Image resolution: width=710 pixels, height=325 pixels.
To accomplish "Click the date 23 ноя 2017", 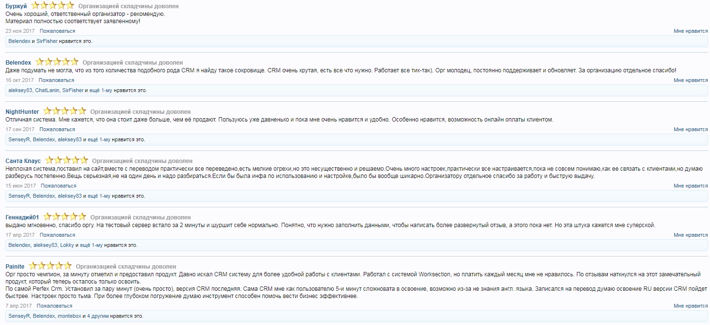I will pos(20,31).
